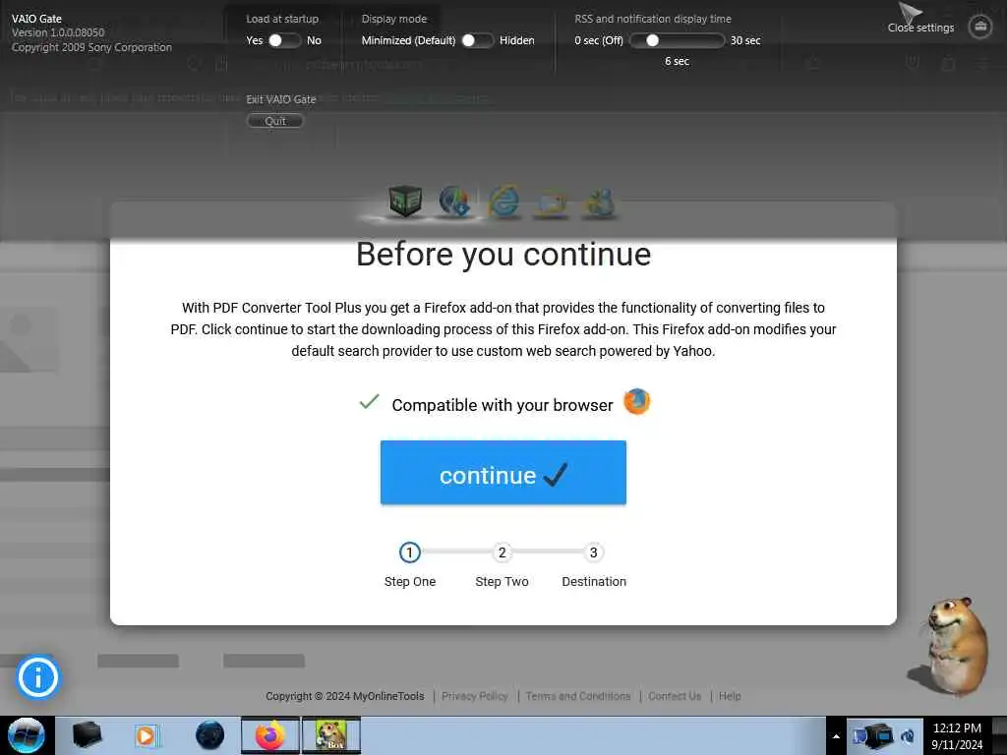Click 'Compatible with your browser' text

[x=503, y=405]
